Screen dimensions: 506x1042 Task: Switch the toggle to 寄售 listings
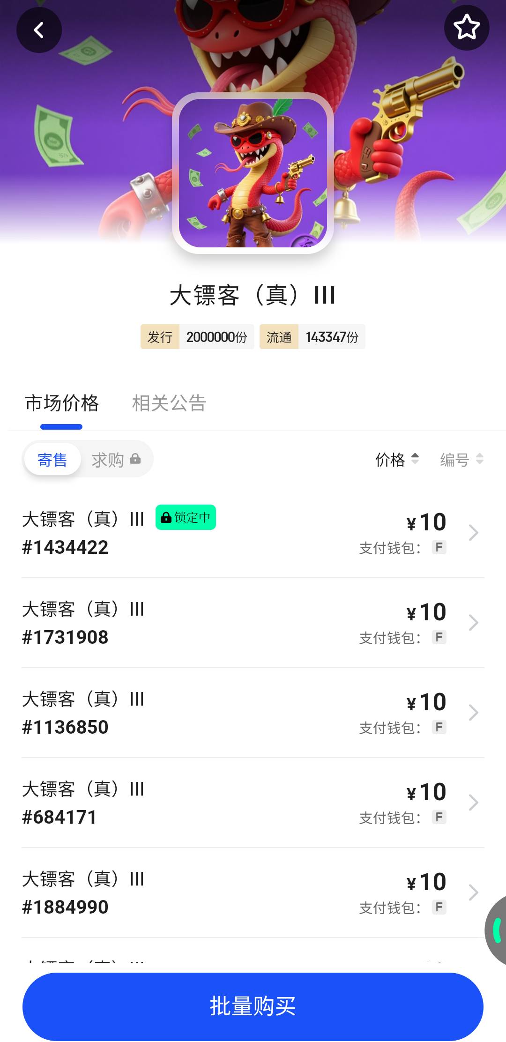tap(52, 460)
